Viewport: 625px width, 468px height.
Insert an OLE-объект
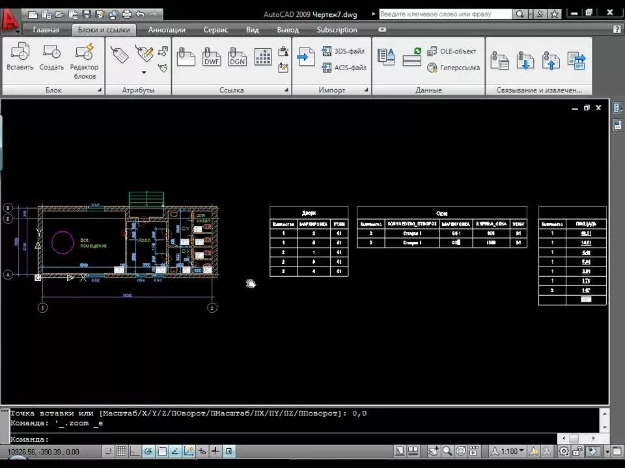click(x=452, y=51)
